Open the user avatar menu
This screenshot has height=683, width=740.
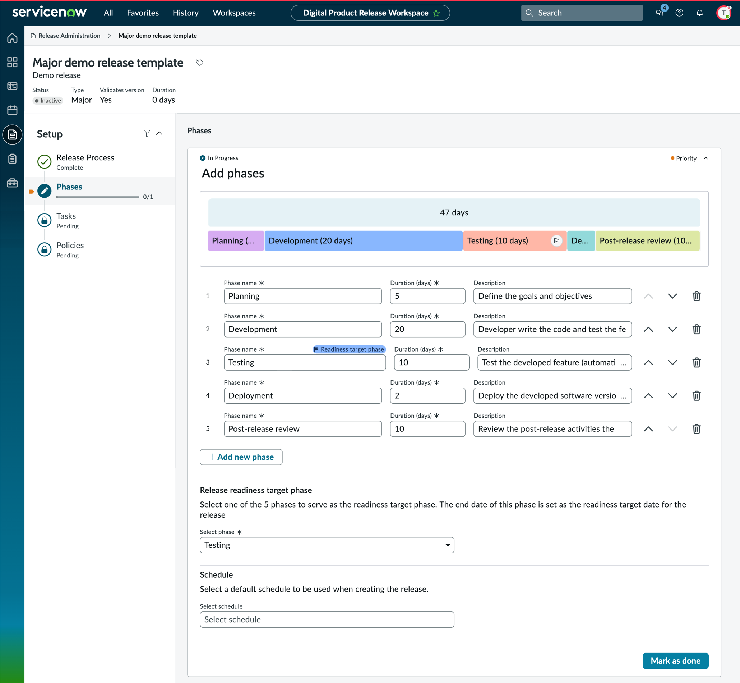click(x=724, y=13)
